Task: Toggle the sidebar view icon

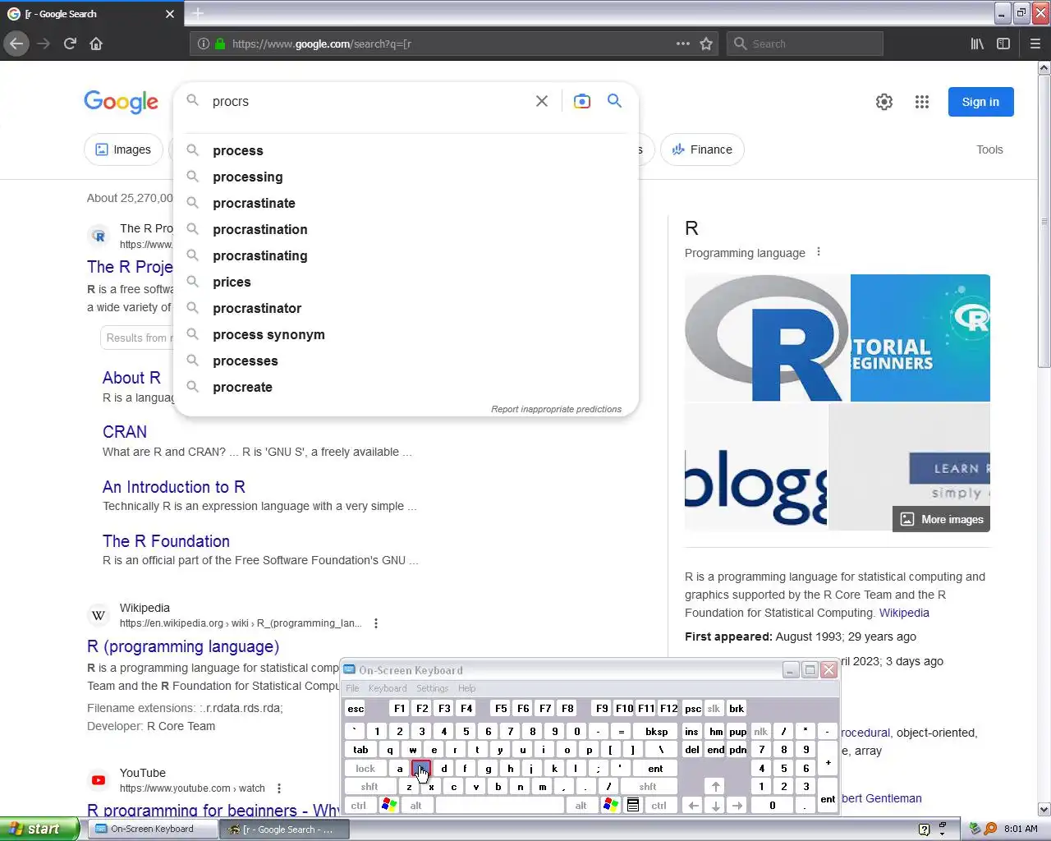Action: tap(1003, 44)
